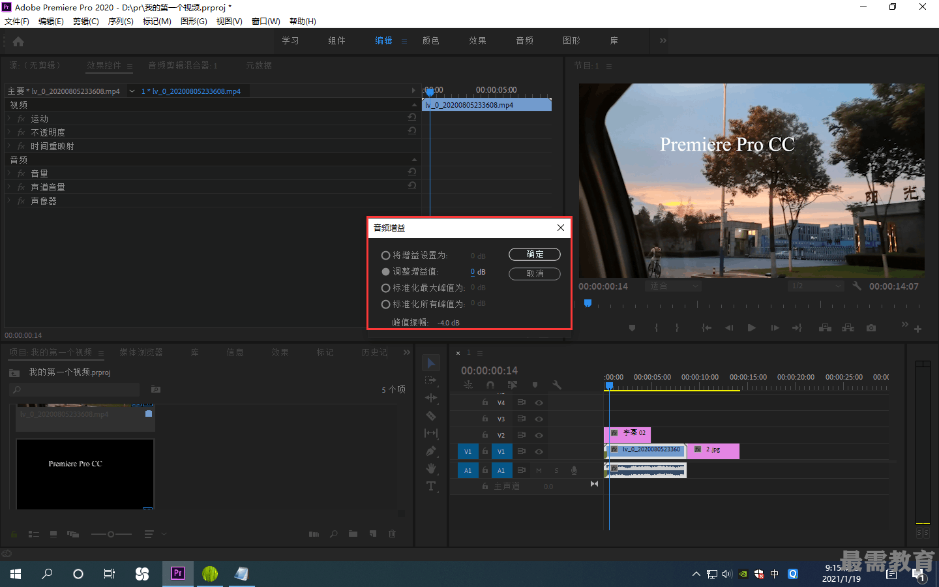Expand the Volume audio effect row
The image size is (939, 587).
pyautogui.click(x=9, y=173)
